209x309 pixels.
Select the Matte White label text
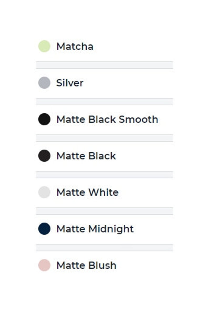87,192
